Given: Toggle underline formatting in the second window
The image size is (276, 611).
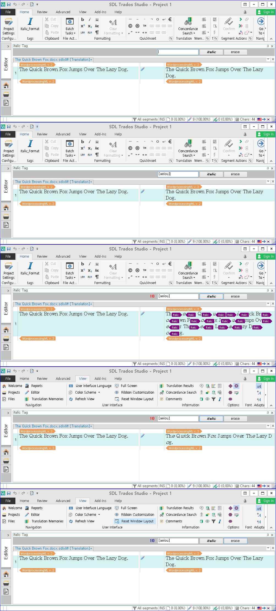Looking at the screenshot, I should point(97,141).
